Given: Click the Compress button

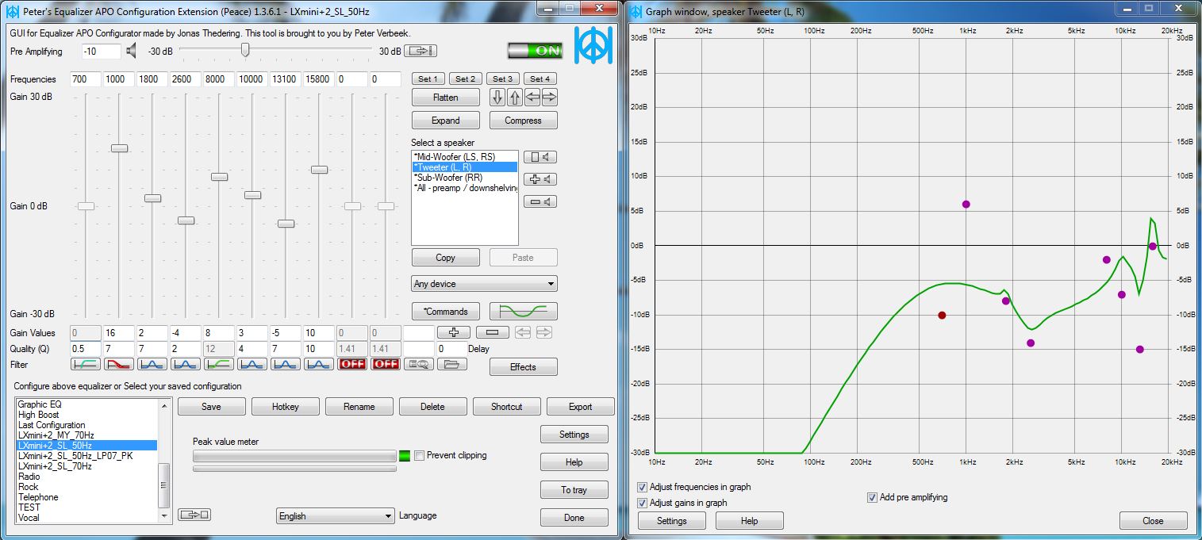Looking at the screenshot, I should click(x=524, y=121).
